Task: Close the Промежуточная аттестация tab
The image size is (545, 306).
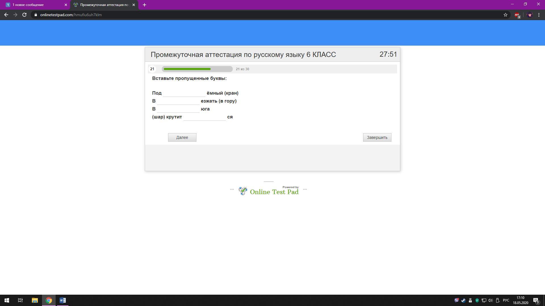Action: click(x=134, y=5)
